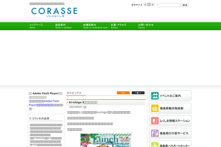Open ふくしま情報ステーション text link
This screenshot has width=221, height=147.
click(x=175, y=121)
